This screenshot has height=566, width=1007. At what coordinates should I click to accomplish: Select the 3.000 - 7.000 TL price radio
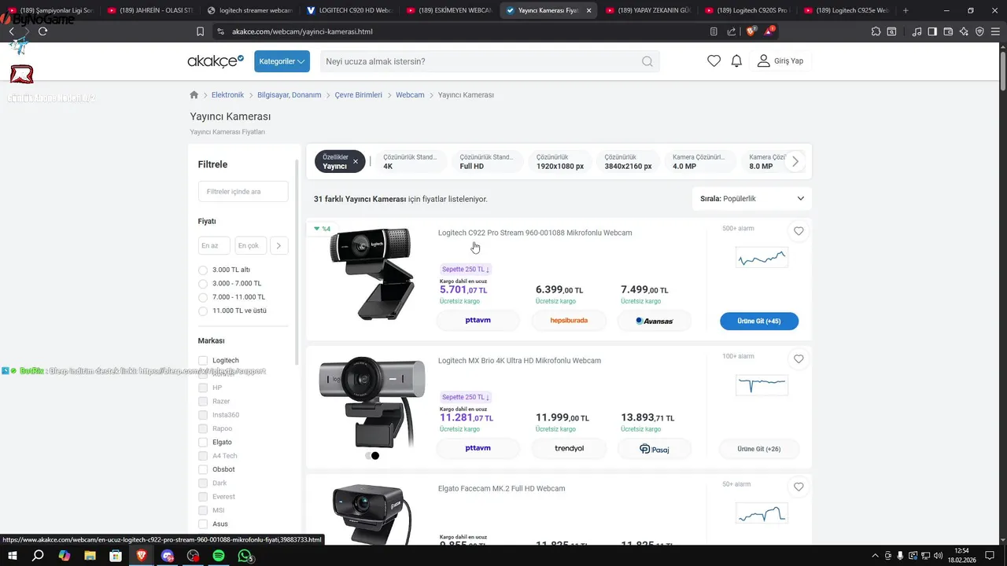[x=203, y=283]
